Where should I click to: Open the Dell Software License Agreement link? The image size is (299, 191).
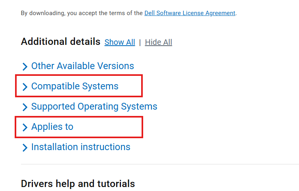tap(190, 13)
